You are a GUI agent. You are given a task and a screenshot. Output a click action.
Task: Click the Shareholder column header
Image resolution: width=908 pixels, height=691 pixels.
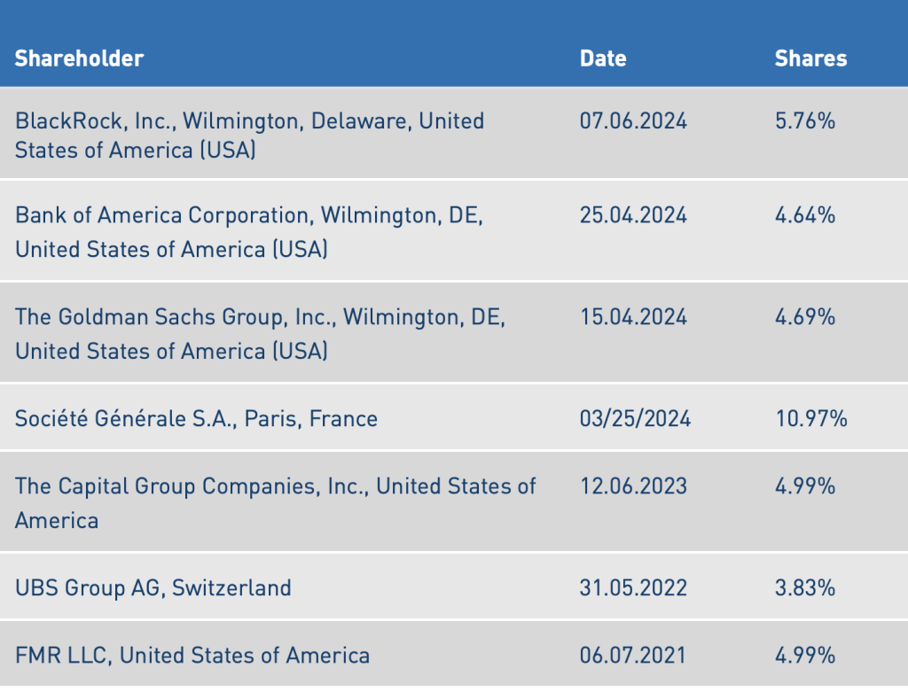[79, 58]
